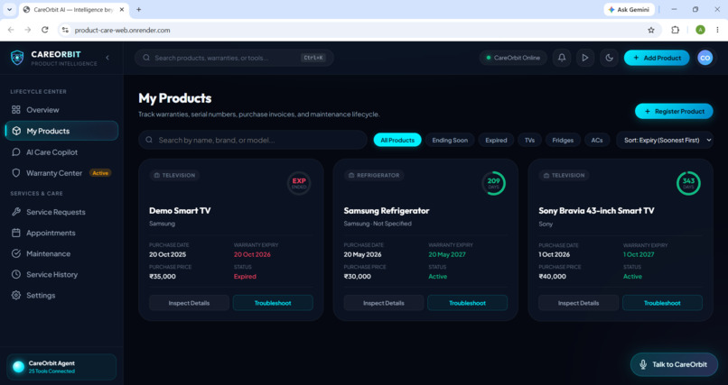Open Overview in the sidebar
Viewport: 728px width, 385px height.
61,110
